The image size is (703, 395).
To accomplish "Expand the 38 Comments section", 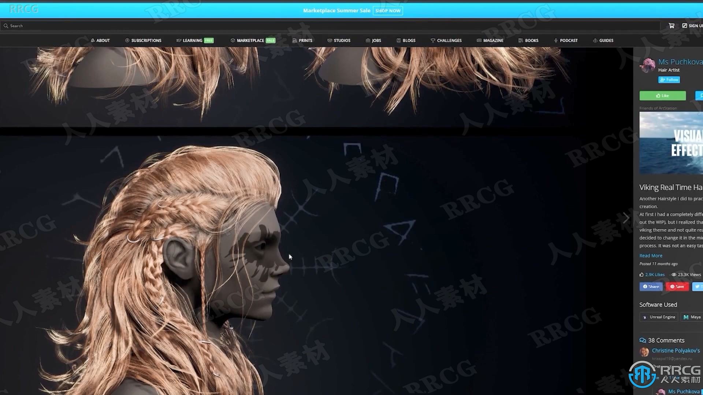I will point(666,340).
